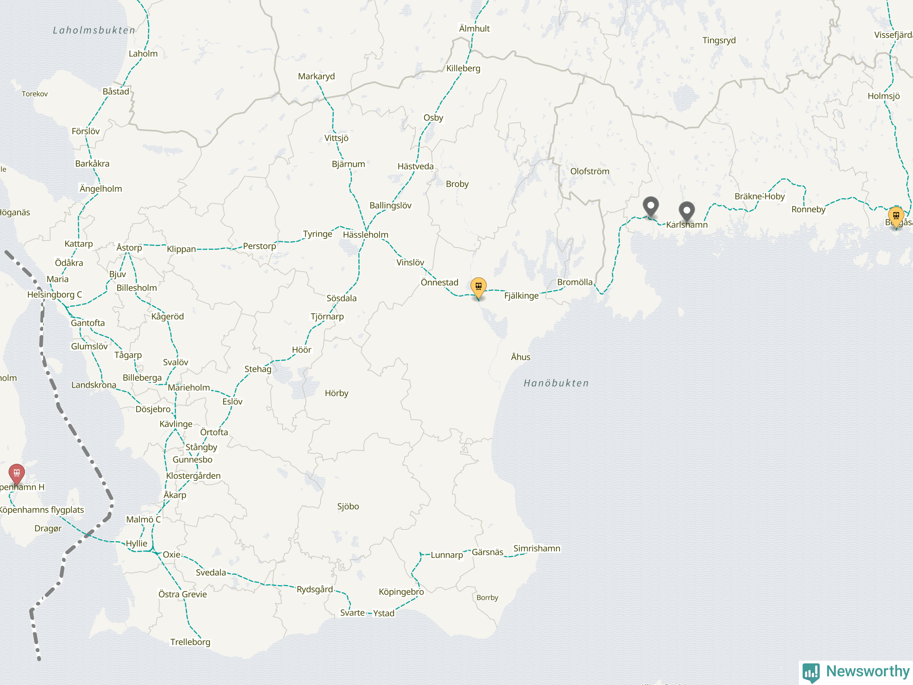Click the Laholm station label
The image size is (913, 685).
143,54
